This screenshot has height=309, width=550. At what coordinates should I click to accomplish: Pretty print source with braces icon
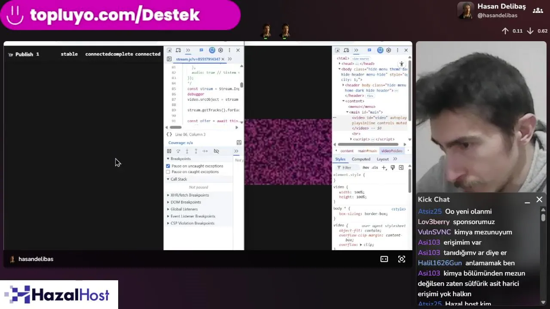coord(169,134)
